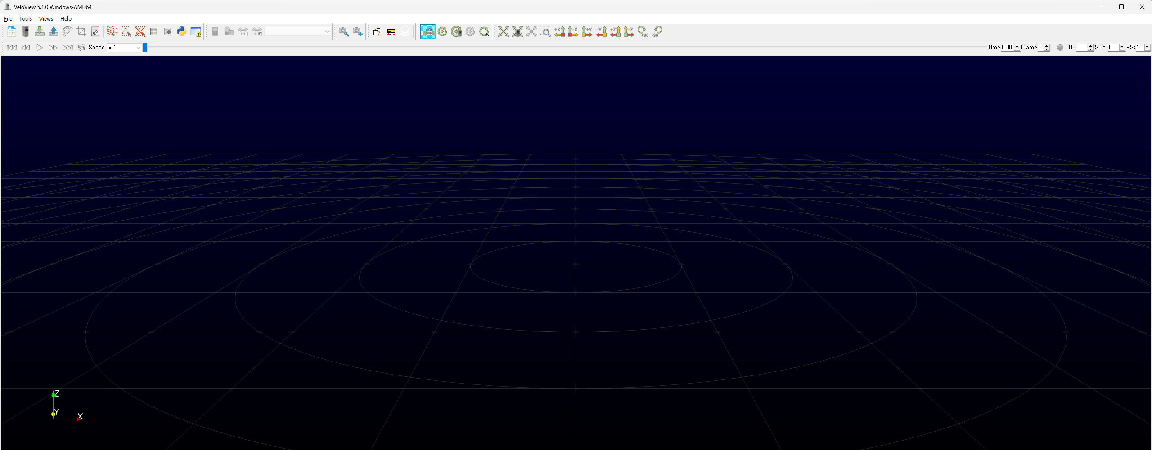
Task: Select zoom to box magnifier tool
Action: click(545, 31)
